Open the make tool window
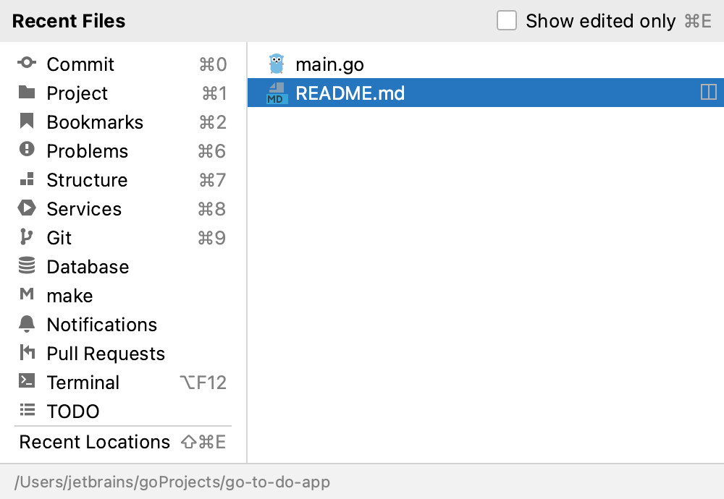724x499 pixels. [x=70, y=296]
